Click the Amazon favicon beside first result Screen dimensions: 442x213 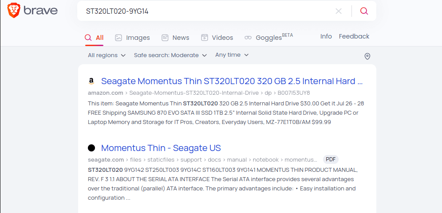pyautogui.click(x=91, y=81)
